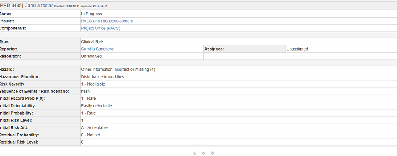
Task: Click 'Sequence of Events / Risk Scenario:' label
Action: tap(35, 91)
